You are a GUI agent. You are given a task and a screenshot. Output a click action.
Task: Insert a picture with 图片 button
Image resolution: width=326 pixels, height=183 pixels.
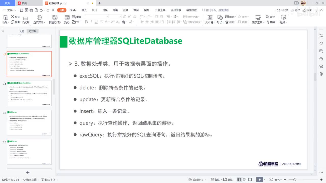coord(231,17)
